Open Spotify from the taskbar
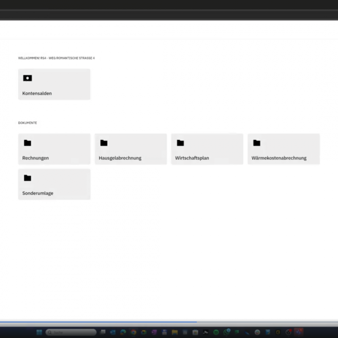 [216, 332]
